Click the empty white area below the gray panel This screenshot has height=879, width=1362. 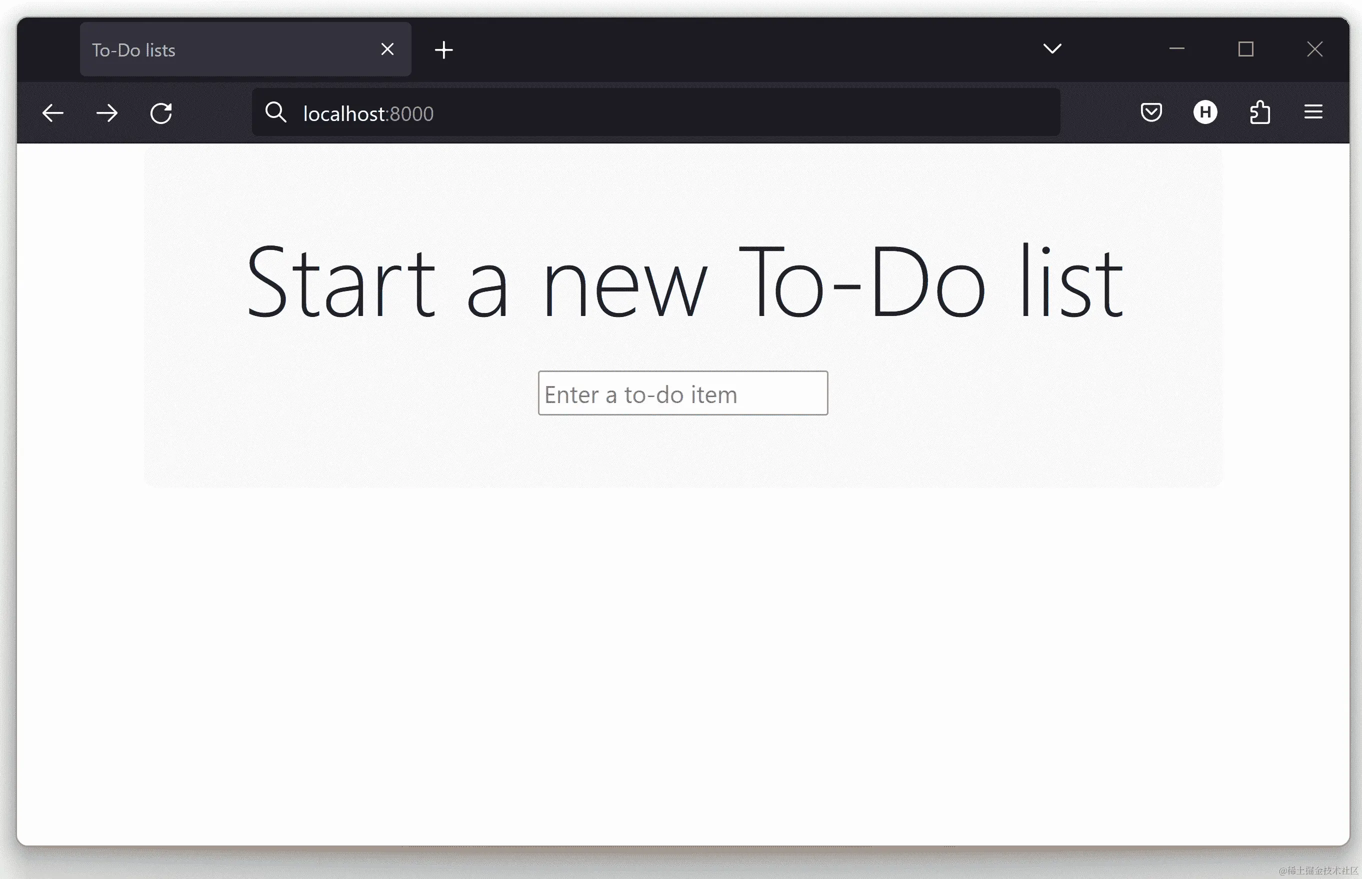(x=682, y=656)
